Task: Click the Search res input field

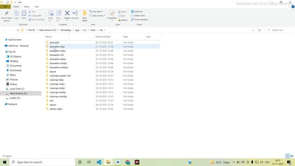Action: [279, 30]
